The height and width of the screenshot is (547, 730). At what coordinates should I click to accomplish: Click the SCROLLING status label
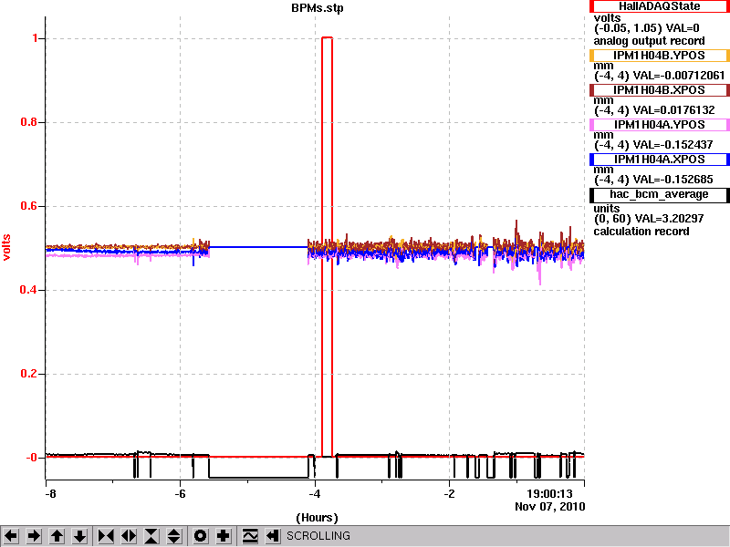(x=318, y=536)
